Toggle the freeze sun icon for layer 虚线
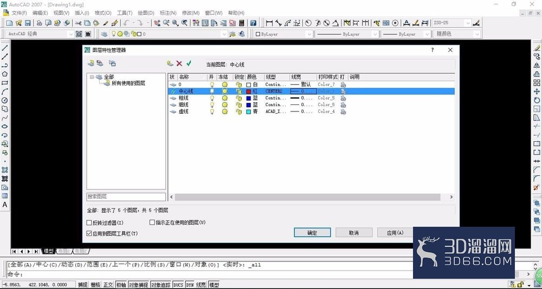Viewport: 542px width, 289px height. pos(225,111)
